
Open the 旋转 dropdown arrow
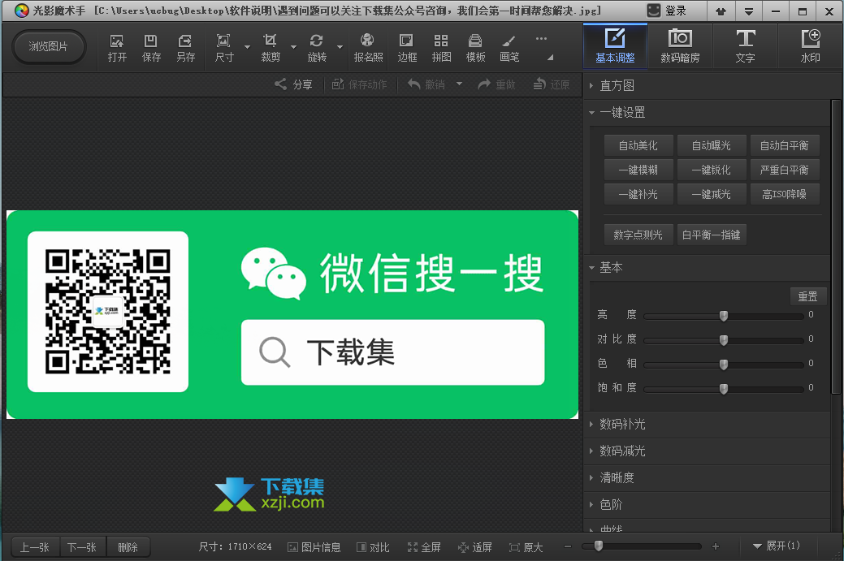[340, 47]
